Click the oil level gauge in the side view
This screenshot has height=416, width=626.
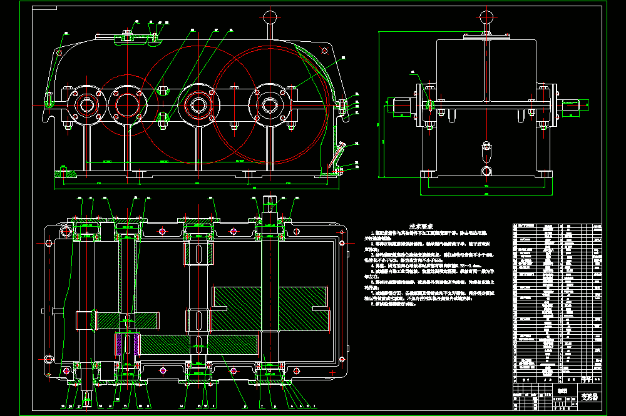click(486, 151)
